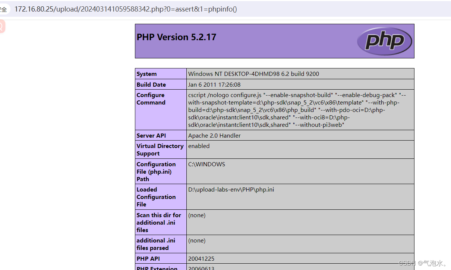Viewport: 451px width, 270px height.
Task: Click the Scan this dir label
Action: [159, 222]
